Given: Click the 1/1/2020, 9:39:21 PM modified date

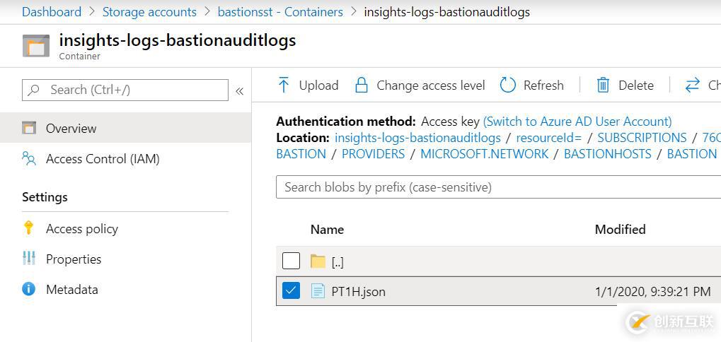Looking at the screenshot, I should (653, 292).
